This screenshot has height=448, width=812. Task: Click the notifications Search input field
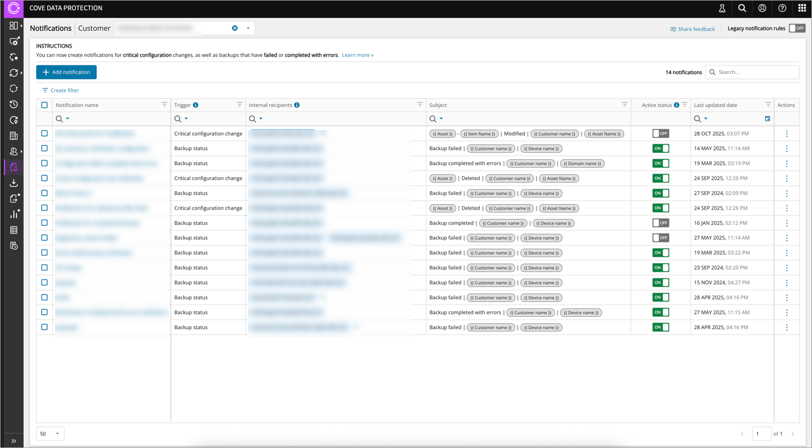coord(756,72)
